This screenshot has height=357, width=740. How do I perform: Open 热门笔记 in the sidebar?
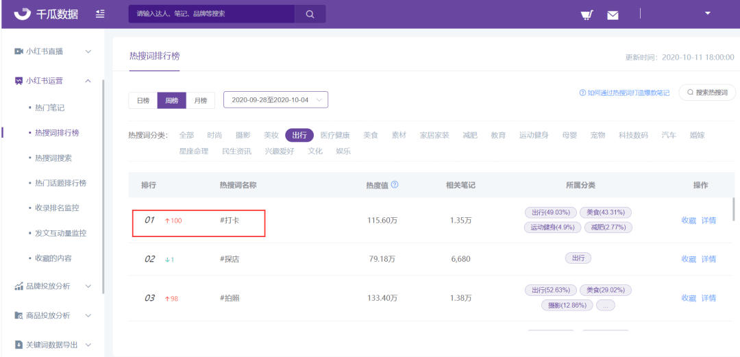(49, 108)
